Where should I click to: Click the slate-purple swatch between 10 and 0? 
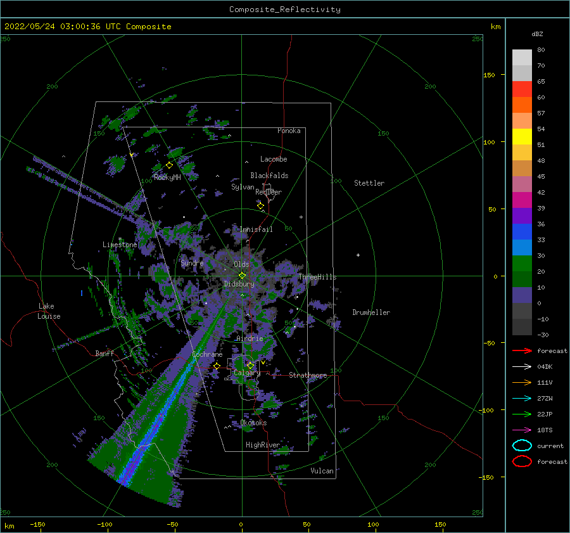click(522, 295)
